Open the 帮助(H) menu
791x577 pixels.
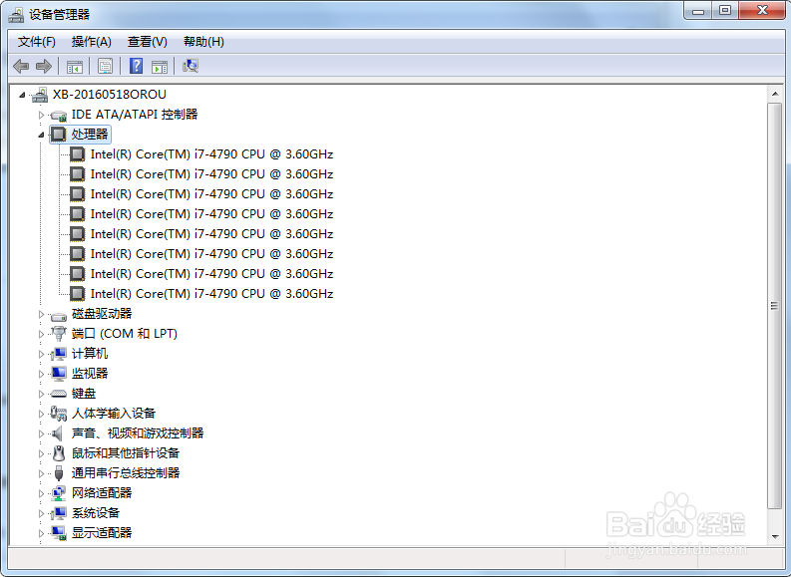pyautogui.click(x=203, y=41)
